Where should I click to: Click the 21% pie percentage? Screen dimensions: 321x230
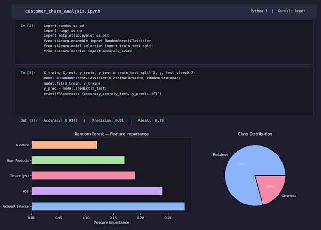click(x=270, y=187)
